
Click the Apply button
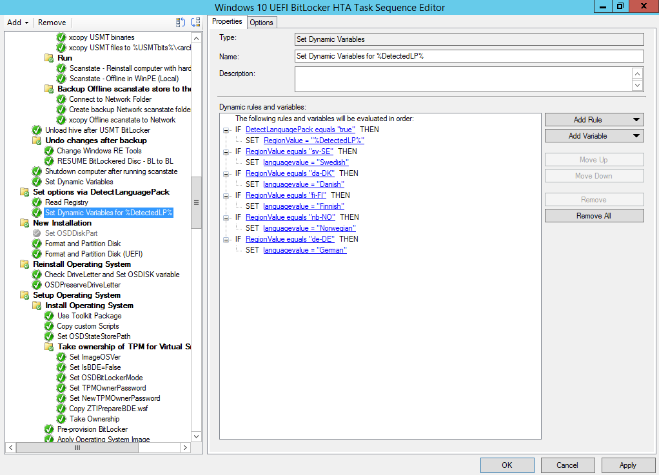628,465
